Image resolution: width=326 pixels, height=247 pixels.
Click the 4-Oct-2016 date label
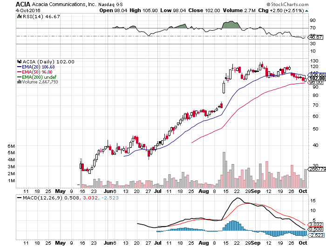[x=28, y=10]
